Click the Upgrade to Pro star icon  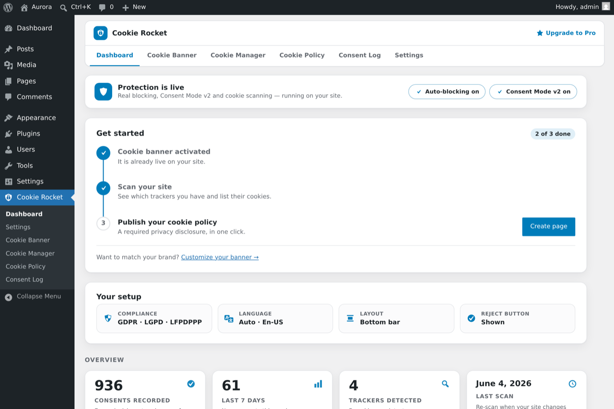point(540,33)
